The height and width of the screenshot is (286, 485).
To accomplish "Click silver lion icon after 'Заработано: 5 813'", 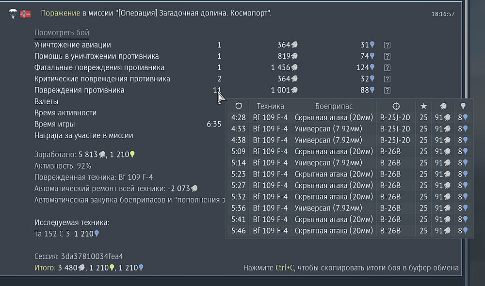I will pos(102,154).
